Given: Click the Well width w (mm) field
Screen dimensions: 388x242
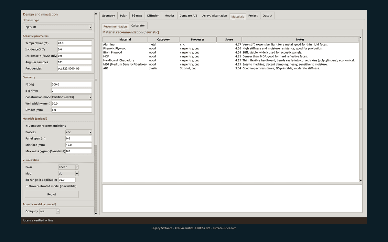Looking at the screenshot, I should click(x=72, y=104).
